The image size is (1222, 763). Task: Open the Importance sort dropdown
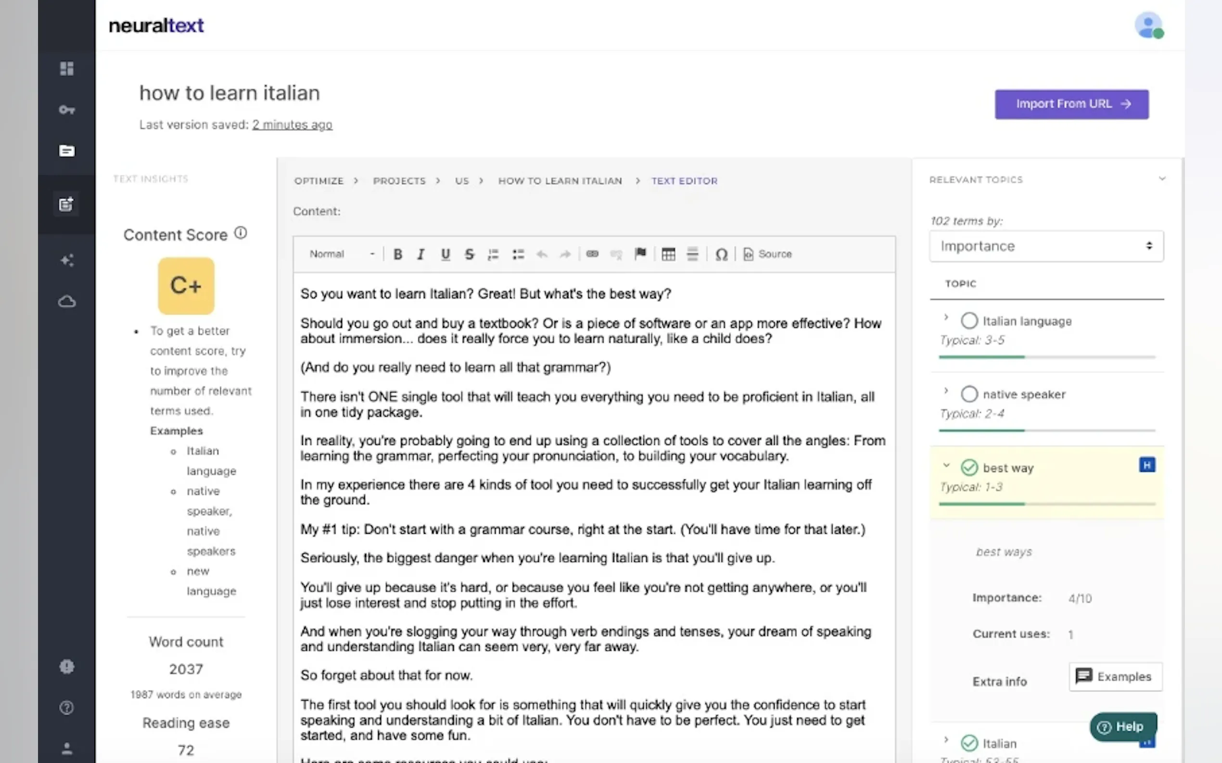coord(1046,246)
